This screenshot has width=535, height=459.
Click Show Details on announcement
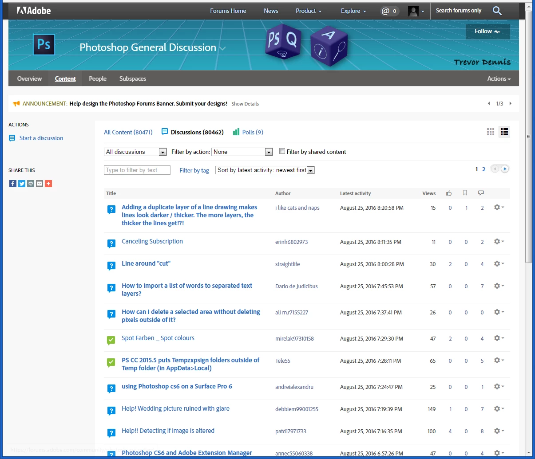pyautogui.click(x=245, y=104)
